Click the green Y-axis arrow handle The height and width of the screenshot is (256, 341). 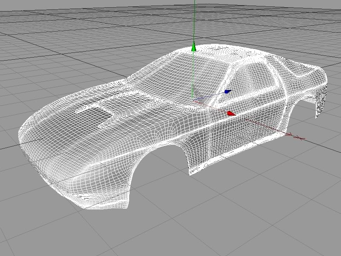193,47
